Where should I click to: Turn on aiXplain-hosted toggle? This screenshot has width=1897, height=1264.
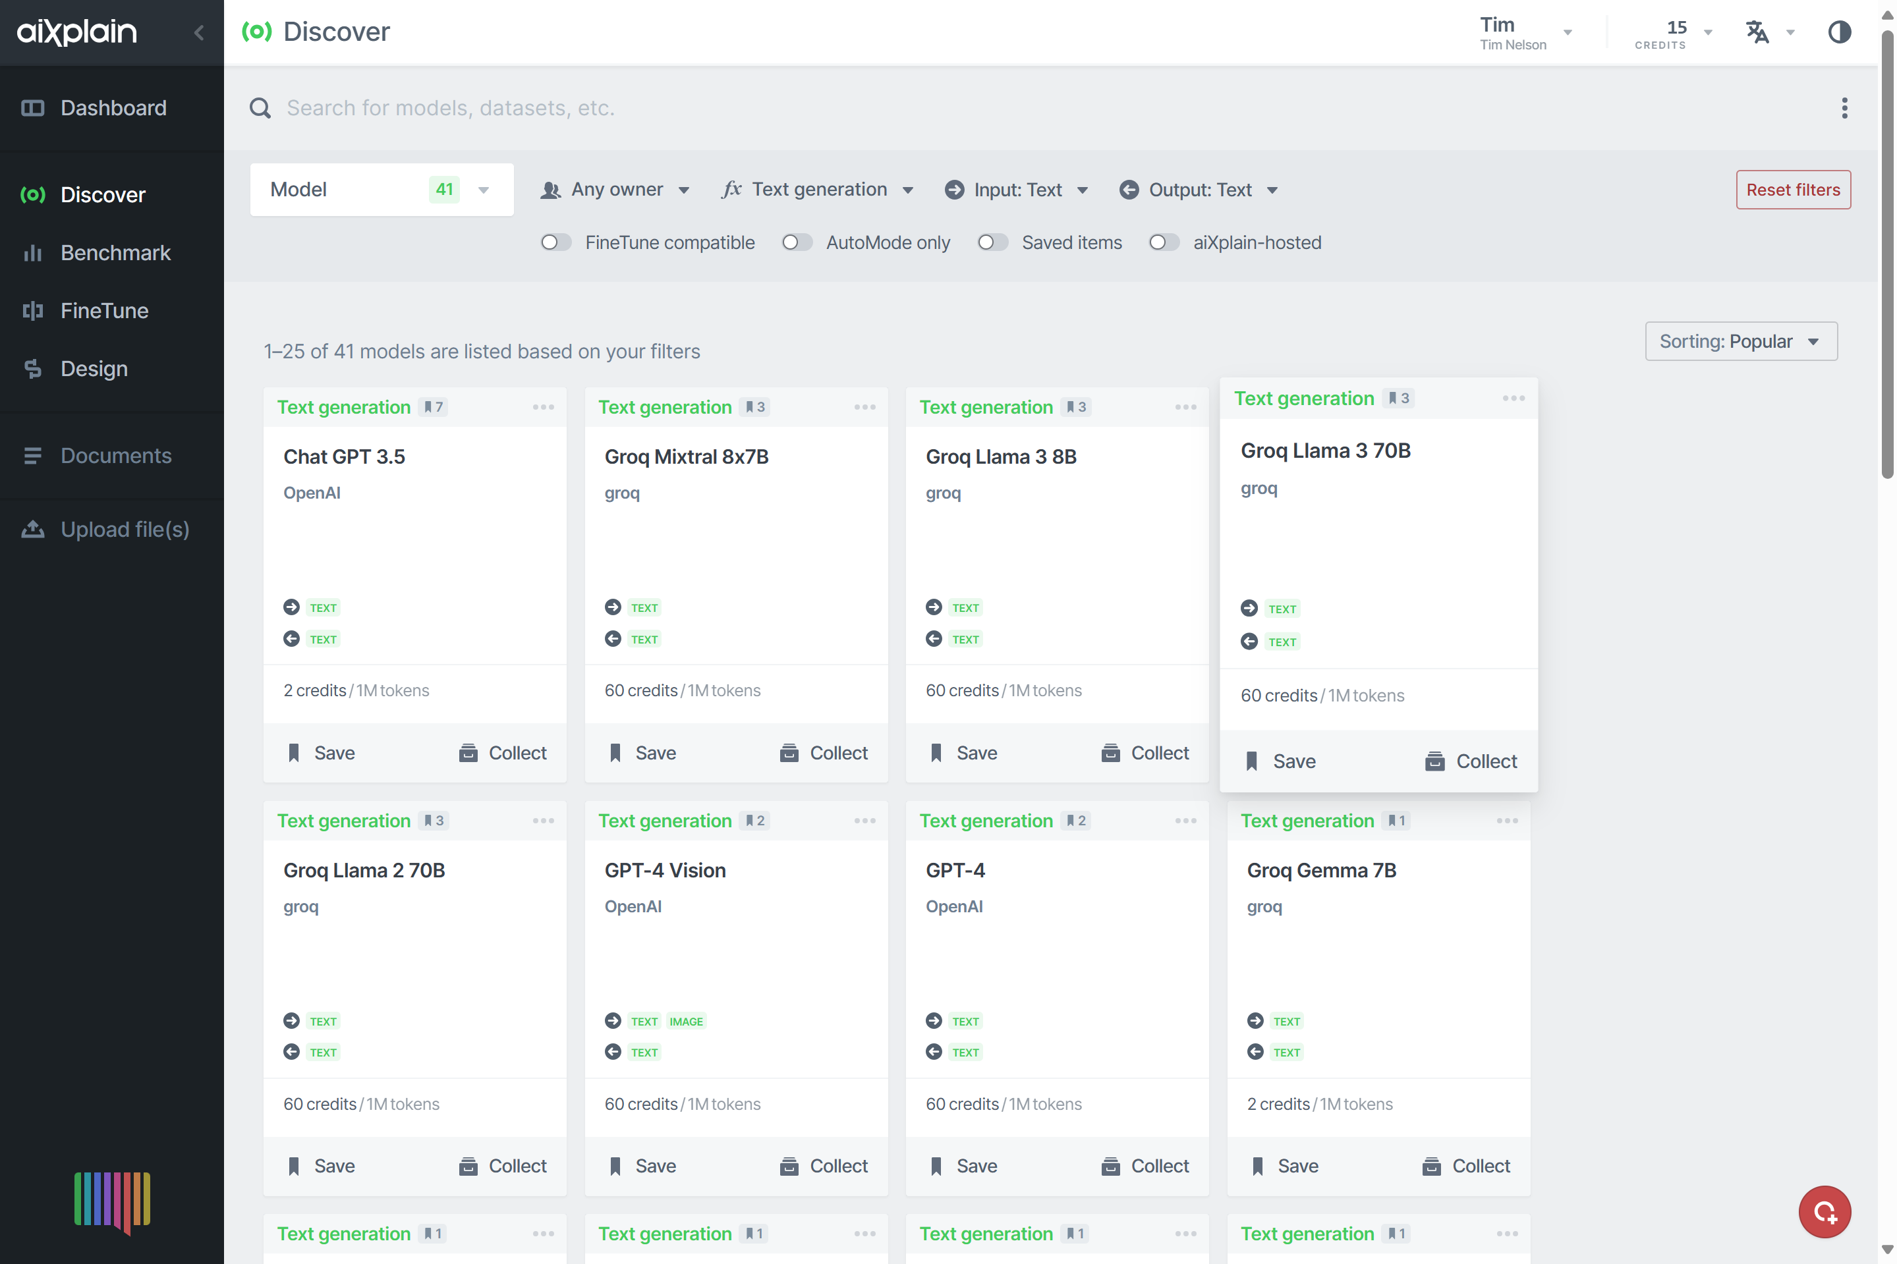click(x=1164, y=242)
